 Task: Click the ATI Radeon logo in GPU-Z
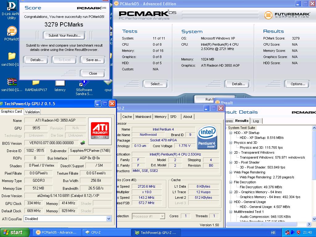pos(100,131)
